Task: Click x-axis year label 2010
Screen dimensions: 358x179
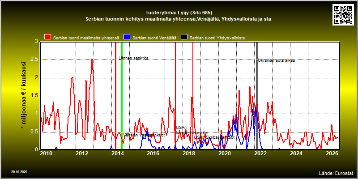Action: coord(46,153)
